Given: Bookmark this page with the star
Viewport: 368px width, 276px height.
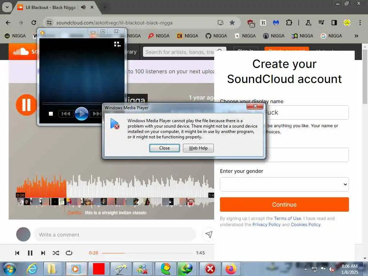Looking at the screenshot, I should click(x=232, y=23).
